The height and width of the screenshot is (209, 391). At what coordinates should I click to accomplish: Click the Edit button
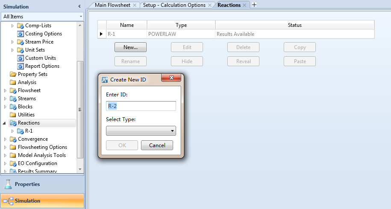(187, 47)
